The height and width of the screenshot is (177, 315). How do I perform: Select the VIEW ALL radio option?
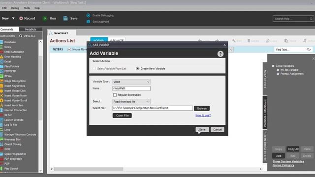click(21, 36)
